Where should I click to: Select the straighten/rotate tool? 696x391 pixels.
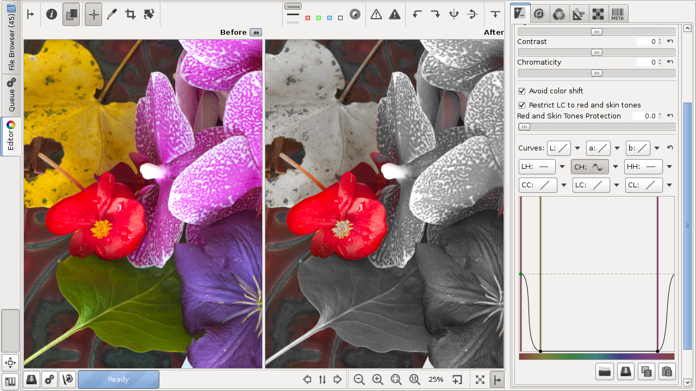pos(149,15)
